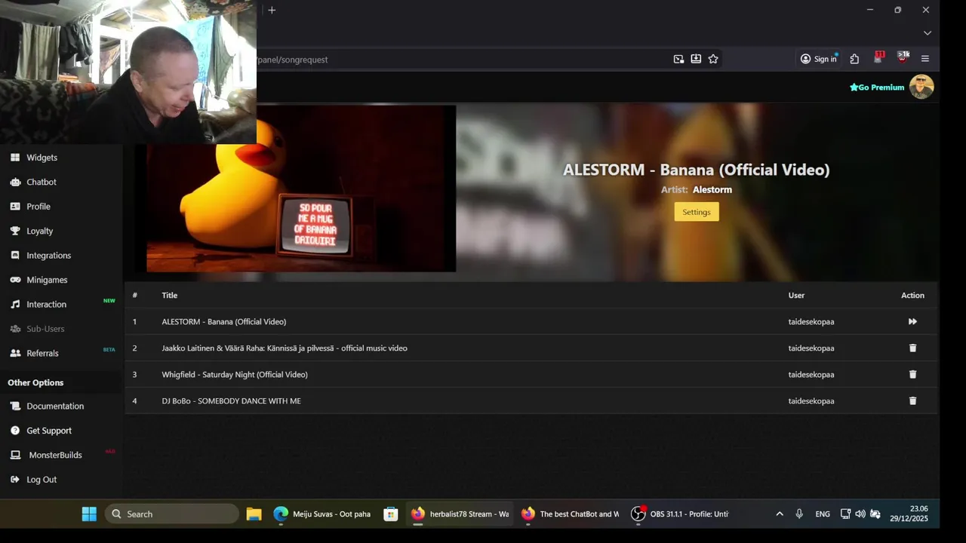This screenshot has width=966, height=543.
Task: Open the Chatbot sidebar section
Action: point(42,182)
